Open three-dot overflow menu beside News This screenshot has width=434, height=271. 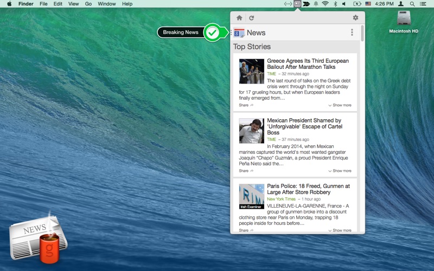coord(352,33)
